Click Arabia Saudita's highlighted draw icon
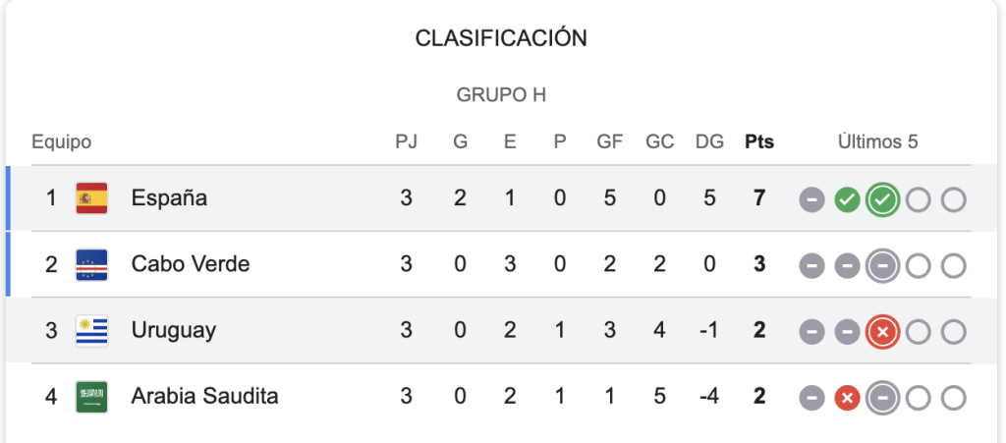This screenshot has height=443, width=1006. click(883, 398)
